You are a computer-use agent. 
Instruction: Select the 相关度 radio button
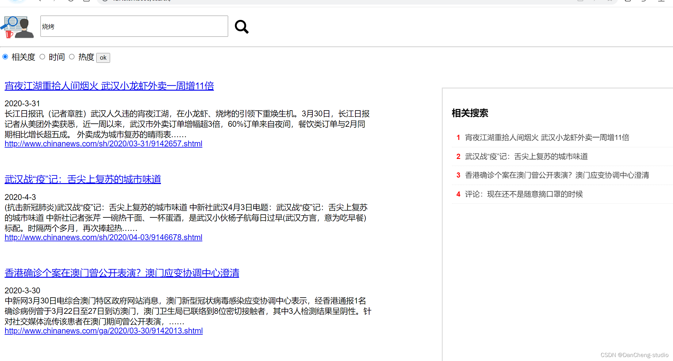point(5,57)
